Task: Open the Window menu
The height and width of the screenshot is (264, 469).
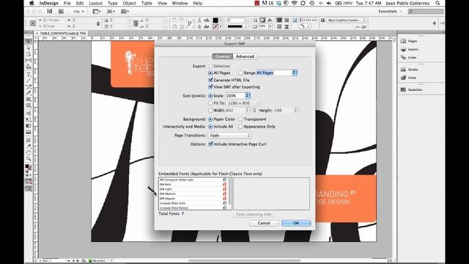Action: 180,3
